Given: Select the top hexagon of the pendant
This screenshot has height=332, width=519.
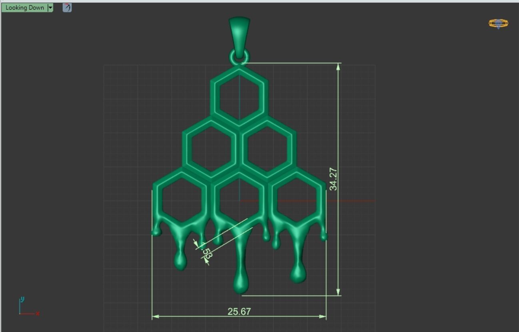Looking at the screenshot, I should coord(239,96).
